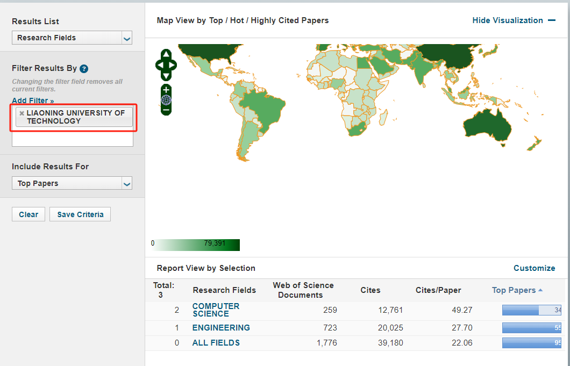Viewport: 570px width, 366px height.
Task: Open the Customize report link
Action: tap(534, 268)
